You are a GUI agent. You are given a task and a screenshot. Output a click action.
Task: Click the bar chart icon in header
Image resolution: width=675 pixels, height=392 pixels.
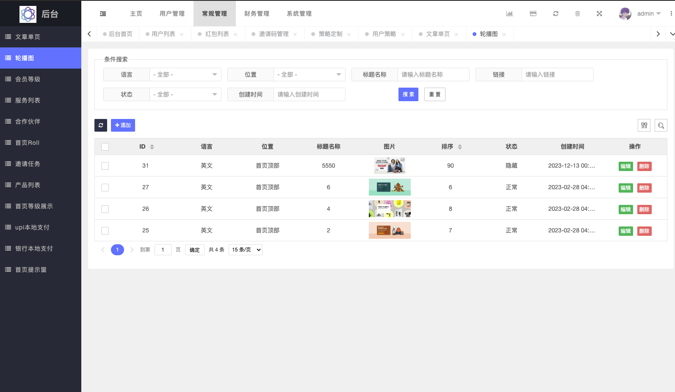coord(509,14)
